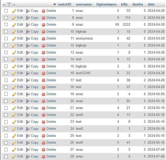The width and height of the screenshot is (166, 160).
Task: Click the pencil Edit icon for matchID 14
Action: [x=14, y=59]
